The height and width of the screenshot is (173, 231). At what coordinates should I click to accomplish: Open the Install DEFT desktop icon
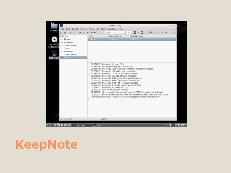[54, 42]
